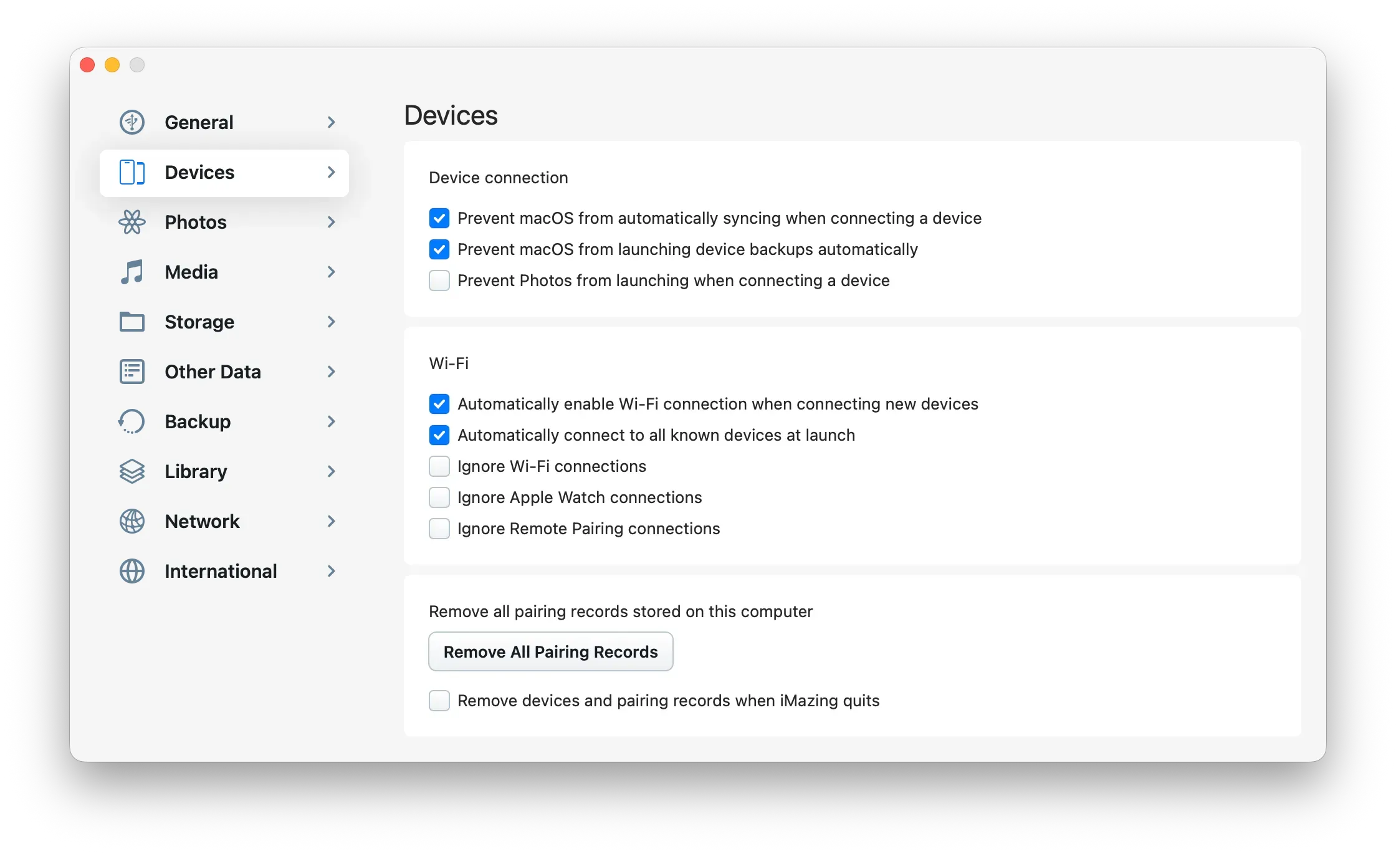This screenshot has height=854, width=1396.
Task: Check Ignore Wi-Fi connections
Action: [439, 466]
